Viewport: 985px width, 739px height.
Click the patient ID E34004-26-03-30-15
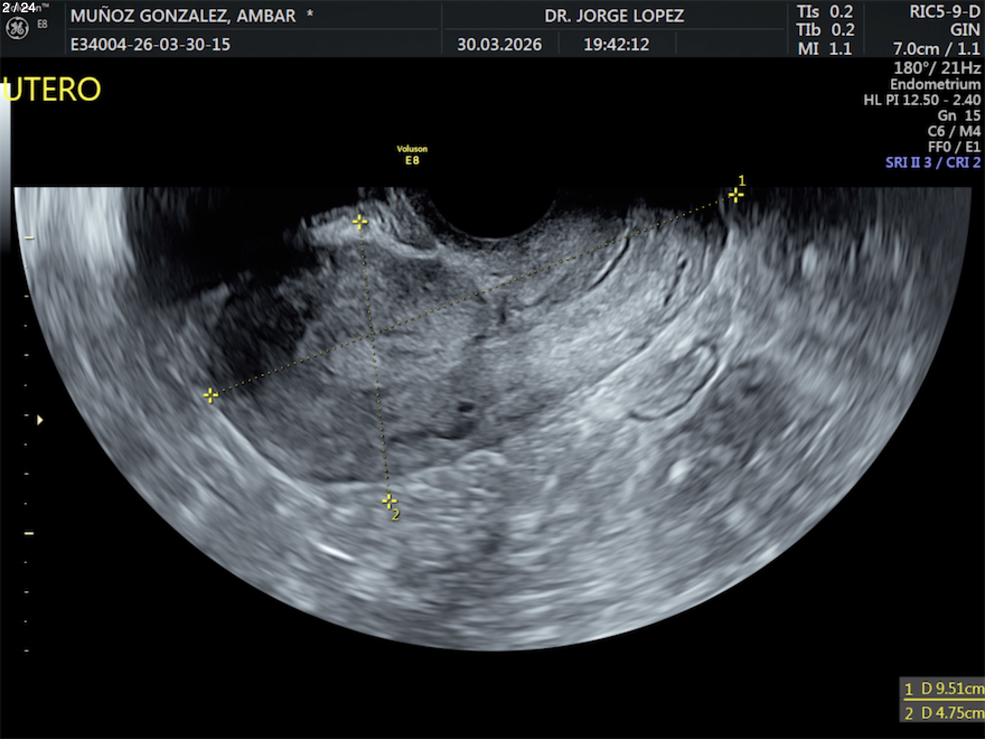pyautogui.click(x=150, y=44)
